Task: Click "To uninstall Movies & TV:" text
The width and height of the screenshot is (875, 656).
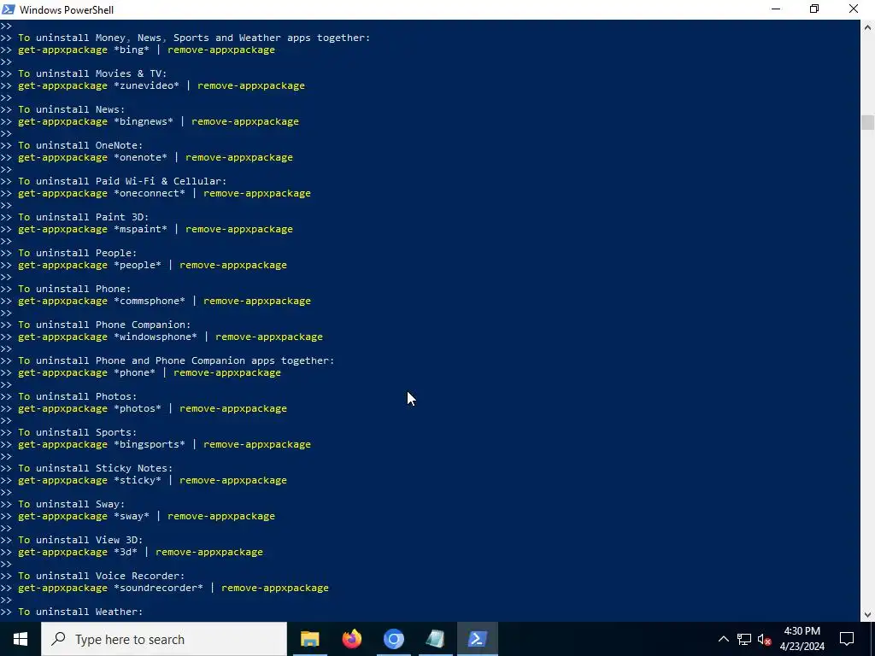Action: point(92,73)
